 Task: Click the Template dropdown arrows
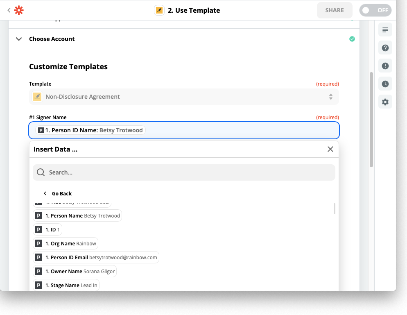tap(331, 97)
